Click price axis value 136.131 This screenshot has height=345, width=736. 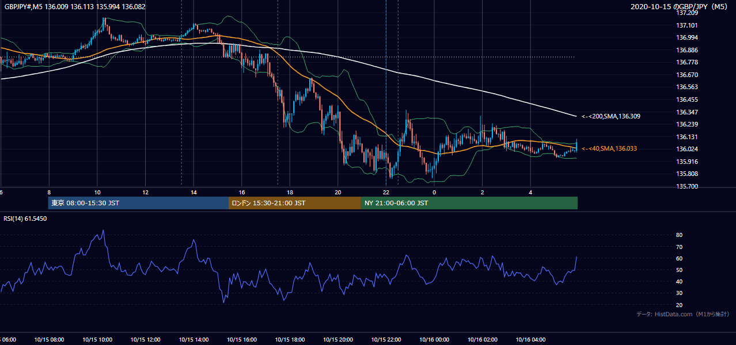tap(686, 137)
